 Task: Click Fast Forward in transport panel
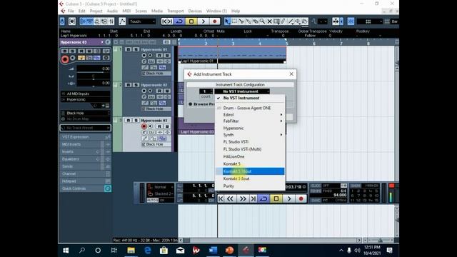(243, 198)
